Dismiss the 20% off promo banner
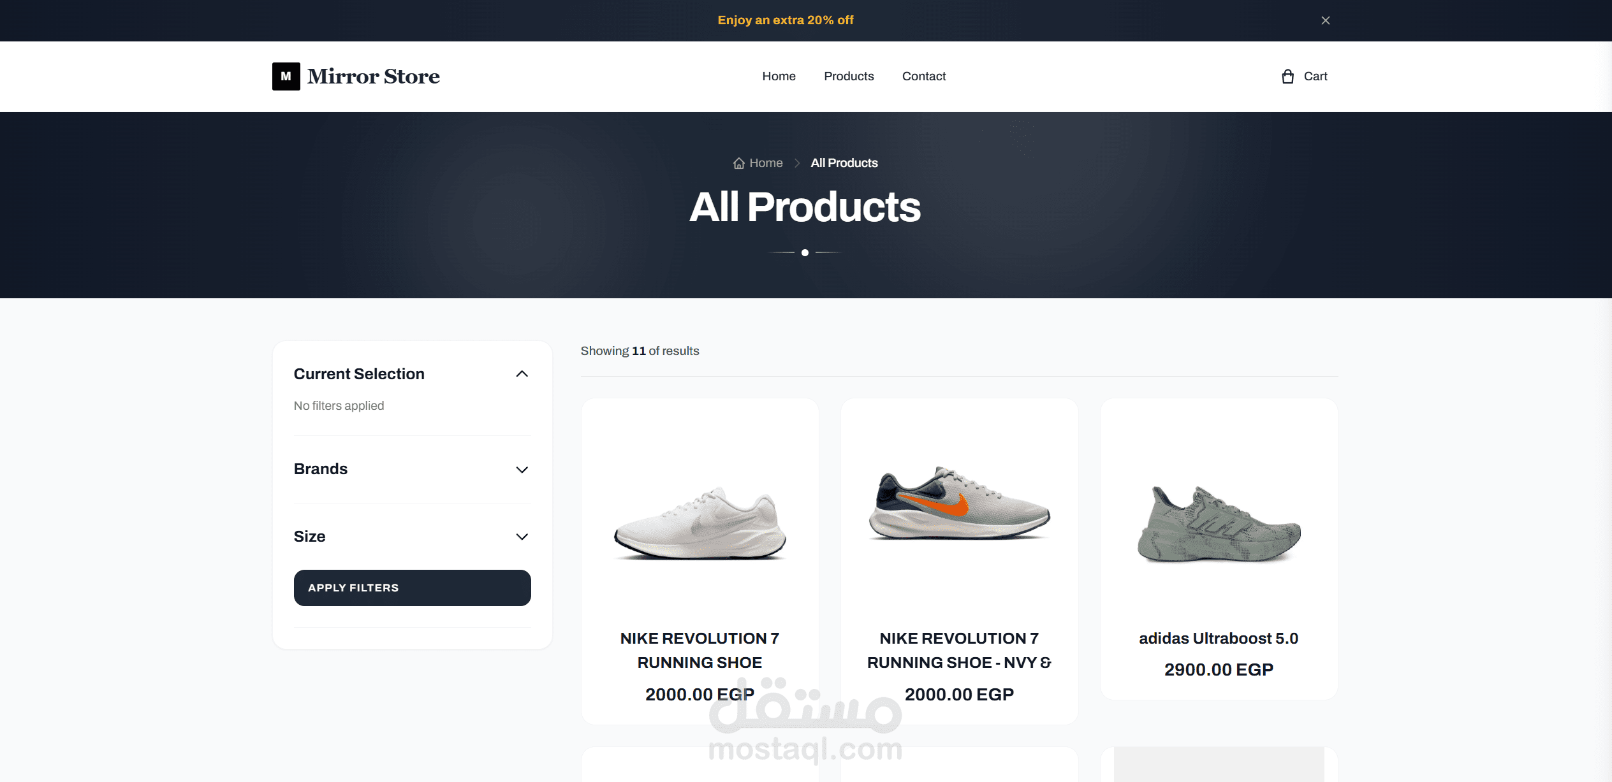Viewport: 1612px width, 782px height. point(1326,20)
